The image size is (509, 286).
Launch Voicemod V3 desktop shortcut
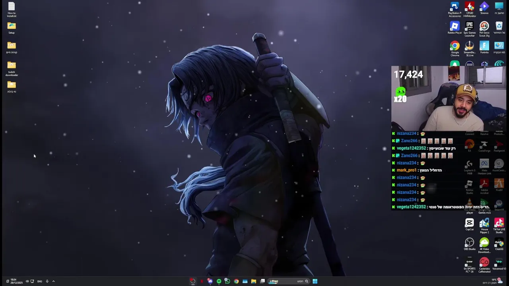499,264
